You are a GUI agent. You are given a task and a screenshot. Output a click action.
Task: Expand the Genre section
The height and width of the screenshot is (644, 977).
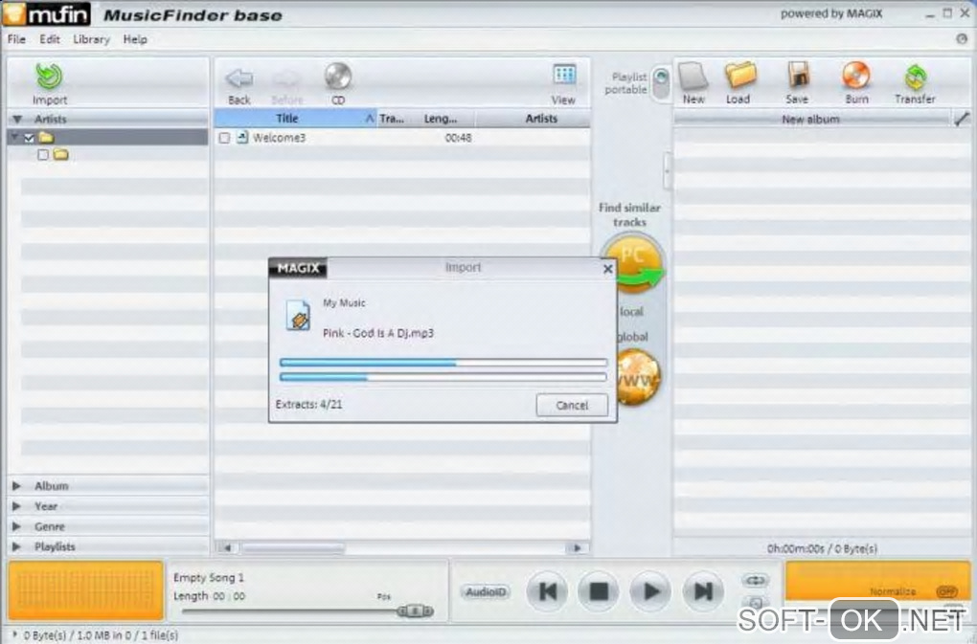17,526
